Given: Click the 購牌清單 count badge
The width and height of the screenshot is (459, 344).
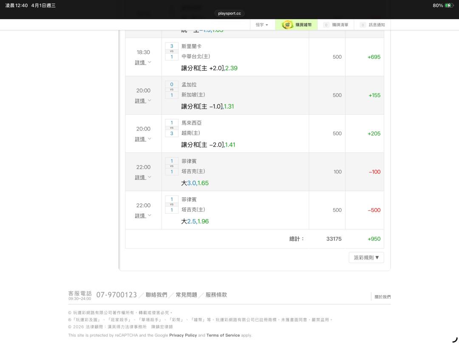Looking at the screenshot, I should 326,25.
